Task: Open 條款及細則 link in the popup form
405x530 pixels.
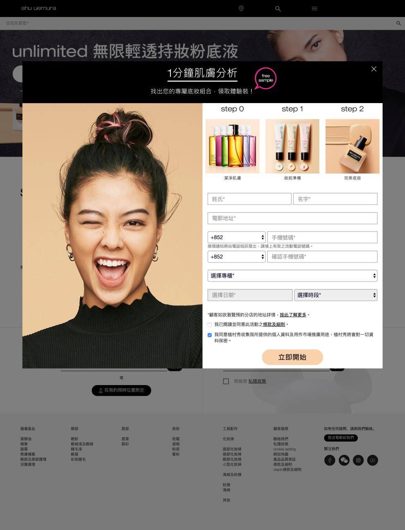Action: point(274,325)
